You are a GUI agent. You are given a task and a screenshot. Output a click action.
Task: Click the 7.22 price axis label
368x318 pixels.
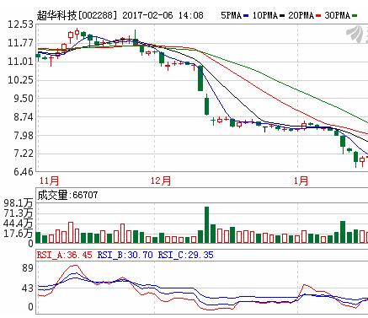pos(24,154)
